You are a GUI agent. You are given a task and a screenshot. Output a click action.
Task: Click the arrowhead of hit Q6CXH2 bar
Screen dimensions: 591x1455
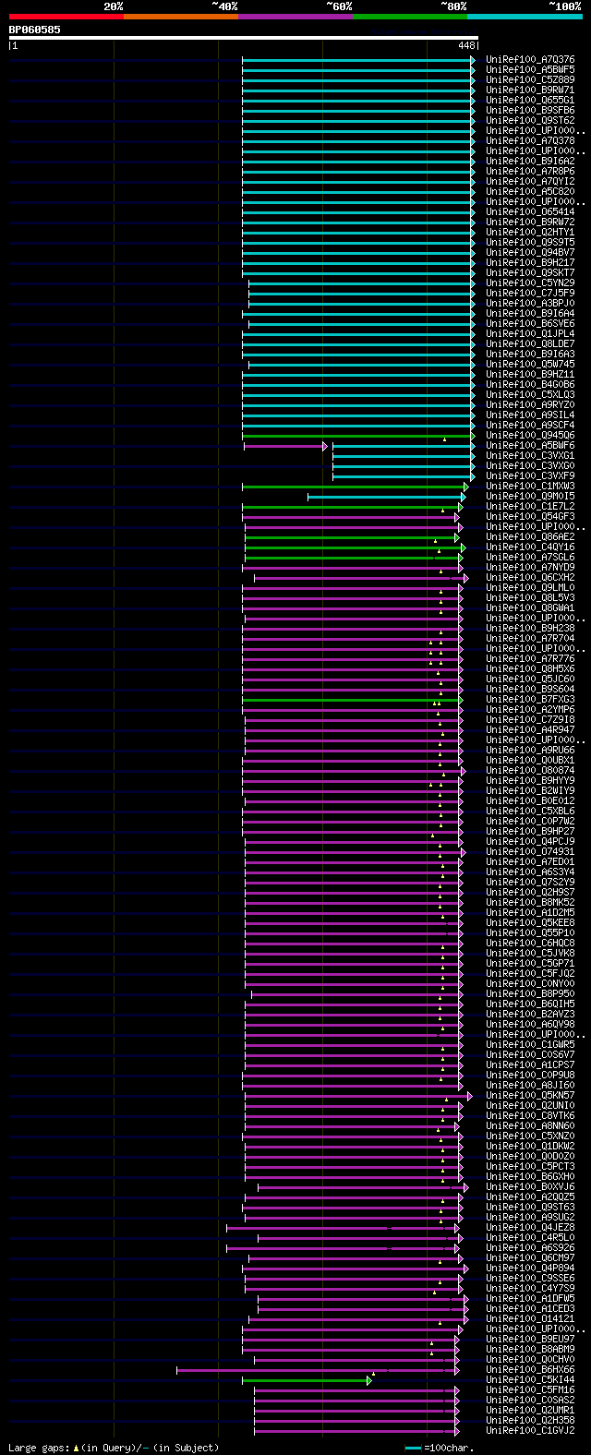[466, 578]
